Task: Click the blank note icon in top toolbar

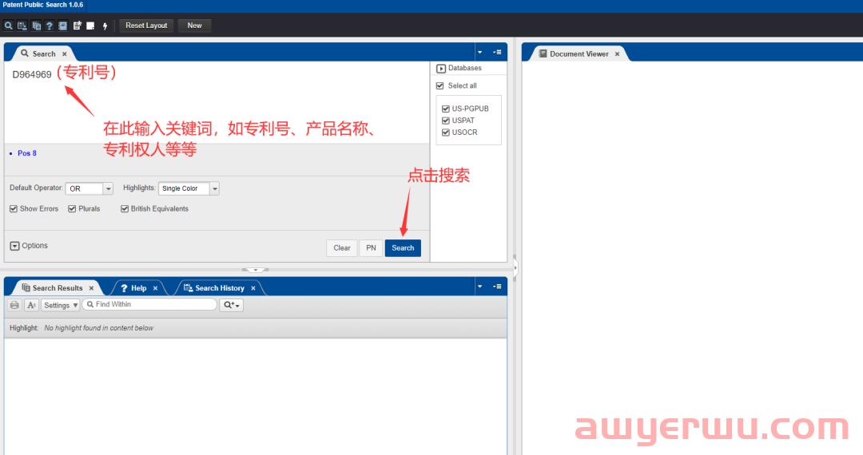Action: pos(91,26)
